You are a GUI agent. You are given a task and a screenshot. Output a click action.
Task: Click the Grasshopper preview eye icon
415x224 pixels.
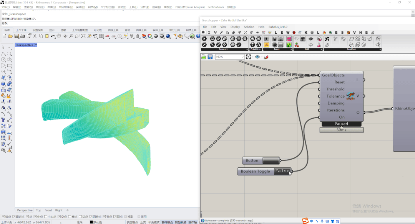pos(257,57)
